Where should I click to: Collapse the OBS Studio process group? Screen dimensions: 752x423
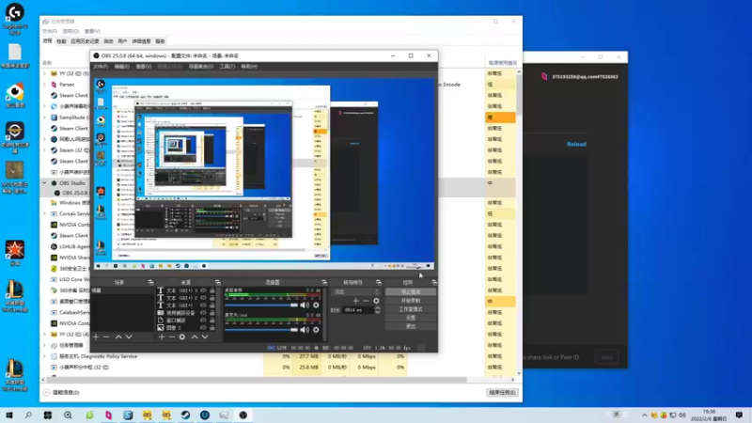click(x=45, y=182)
